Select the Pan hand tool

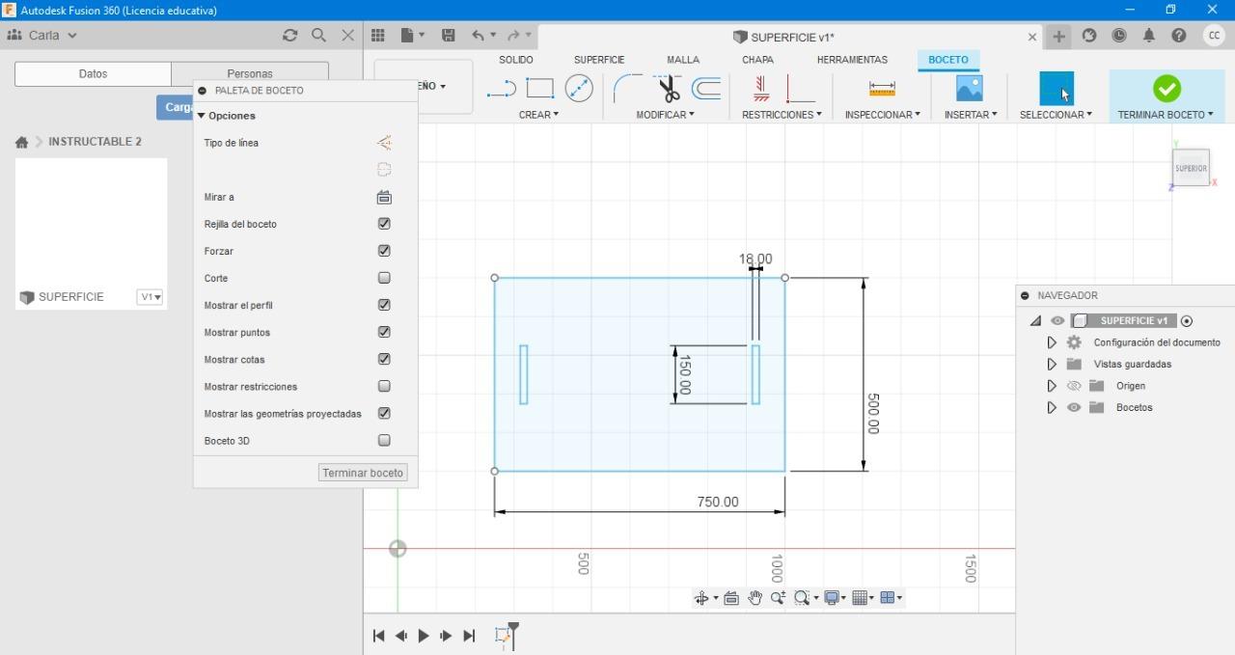point(755,598)
